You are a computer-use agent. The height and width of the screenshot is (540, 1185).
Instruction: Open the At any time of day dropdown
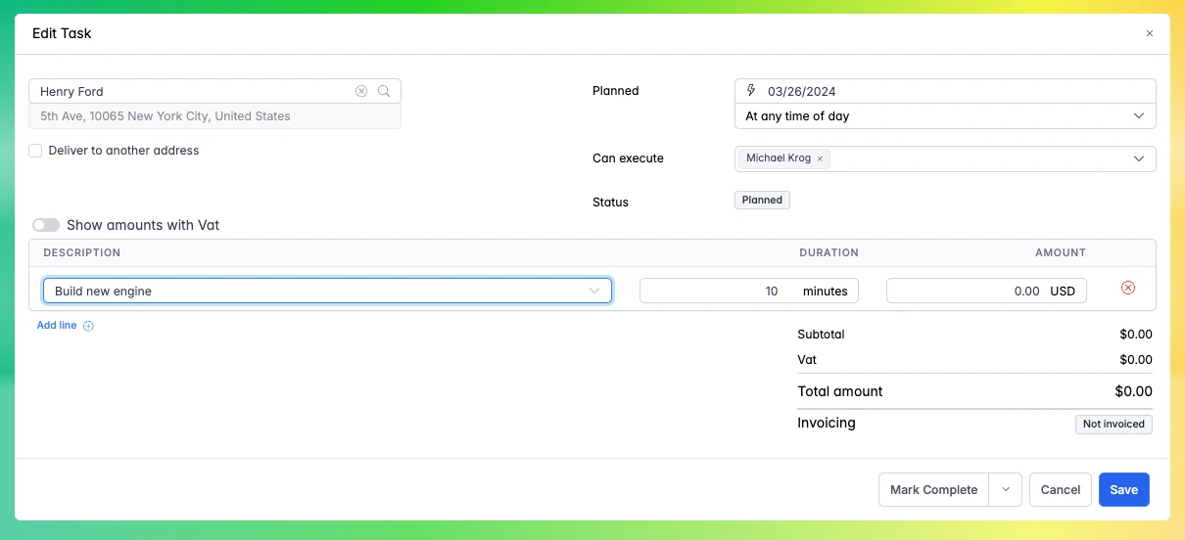944,116
